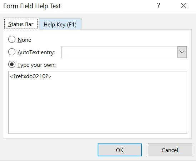196x161 pixels.
Task: Click inside the AutoText entry combo box
Action: point(119,52)
